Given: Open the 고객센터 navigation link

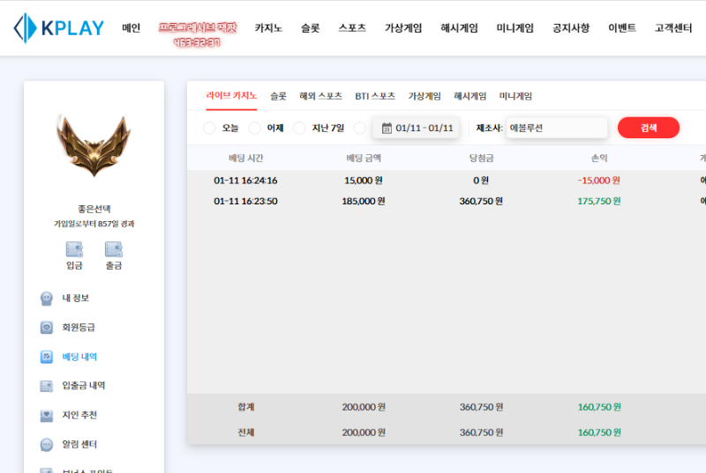Looking at the screenshot, I should 673,28.
